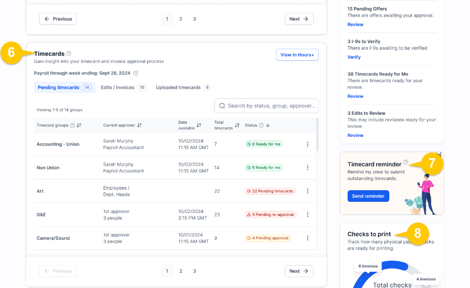470x288 pixels.
Task: Sort by Current approver column
Action: pos(140,125)
